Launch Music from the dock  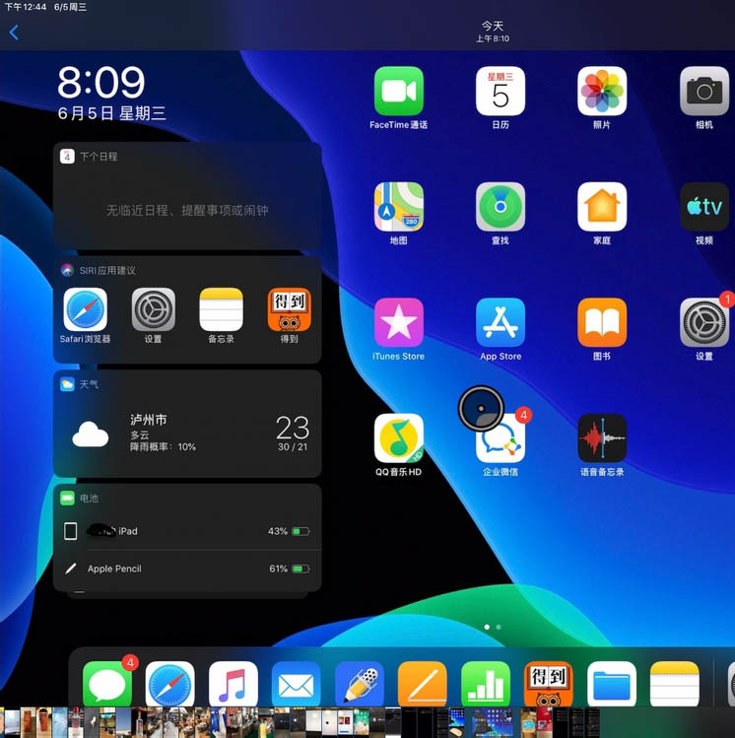click(x=233, y=684)
